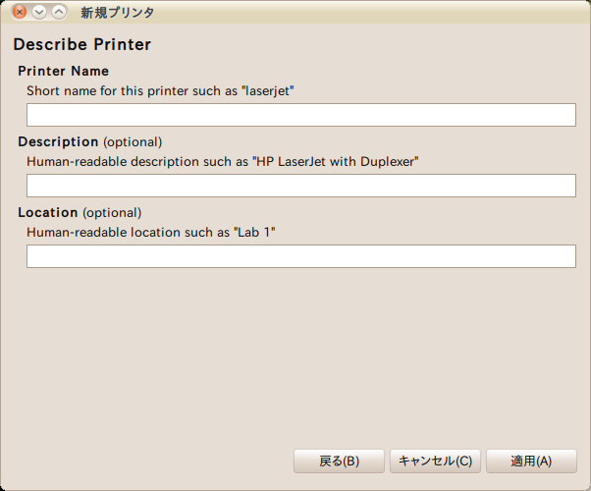The height and width of the screenshot is (491, 591).
Task: Close the 新規プリンタ window
Action: [x=20, y=12]
